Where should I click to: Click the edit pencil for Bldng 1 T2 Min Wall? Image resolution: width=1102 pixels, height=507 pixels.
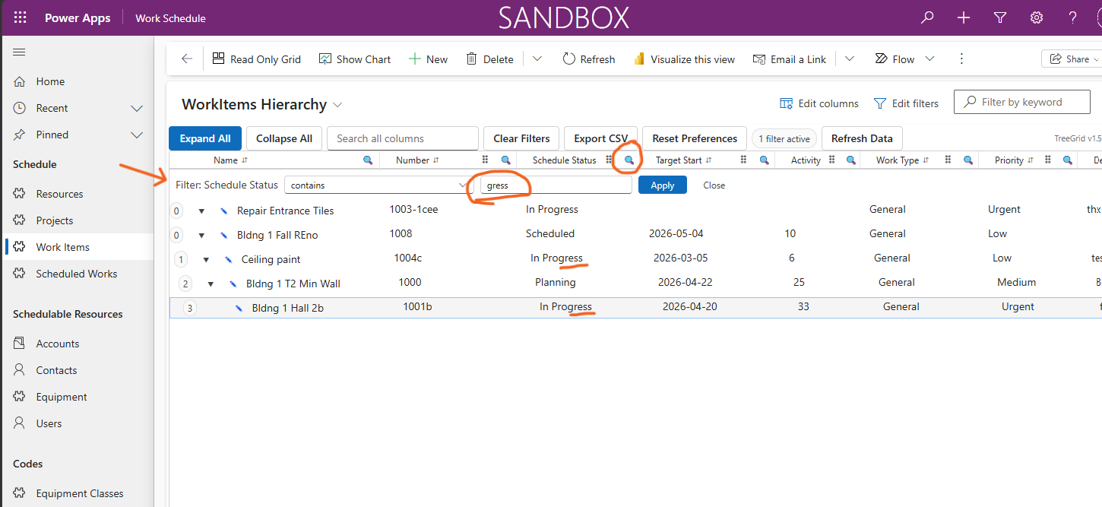tap(233, 284)
